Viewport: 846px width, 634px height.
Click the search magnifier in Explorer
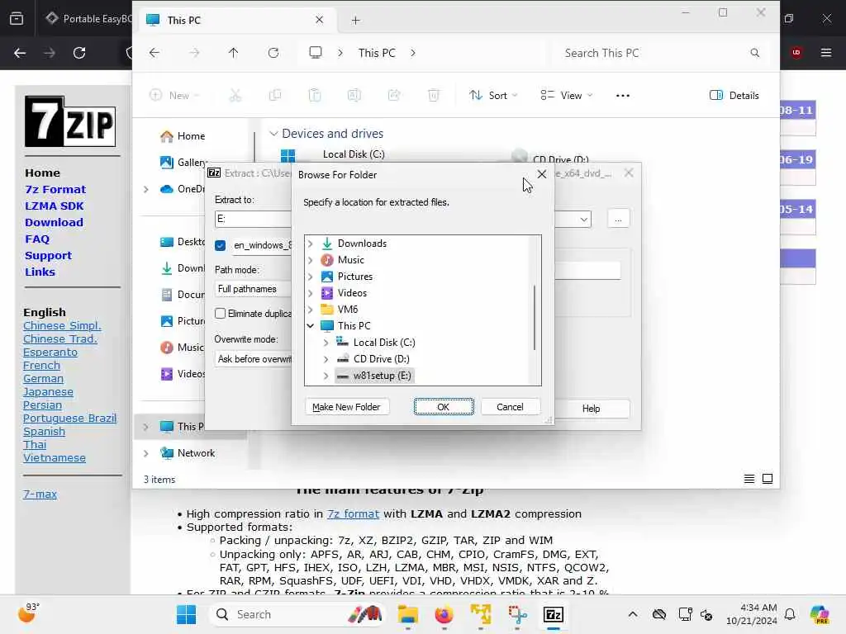pyautogui.click(x=755, y=53)
